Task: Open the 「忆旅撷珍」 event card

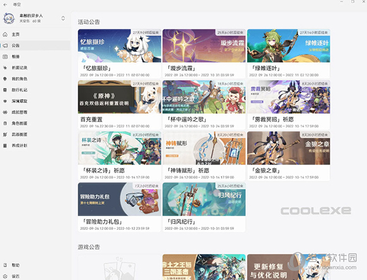Action: [x=119, y=54]
